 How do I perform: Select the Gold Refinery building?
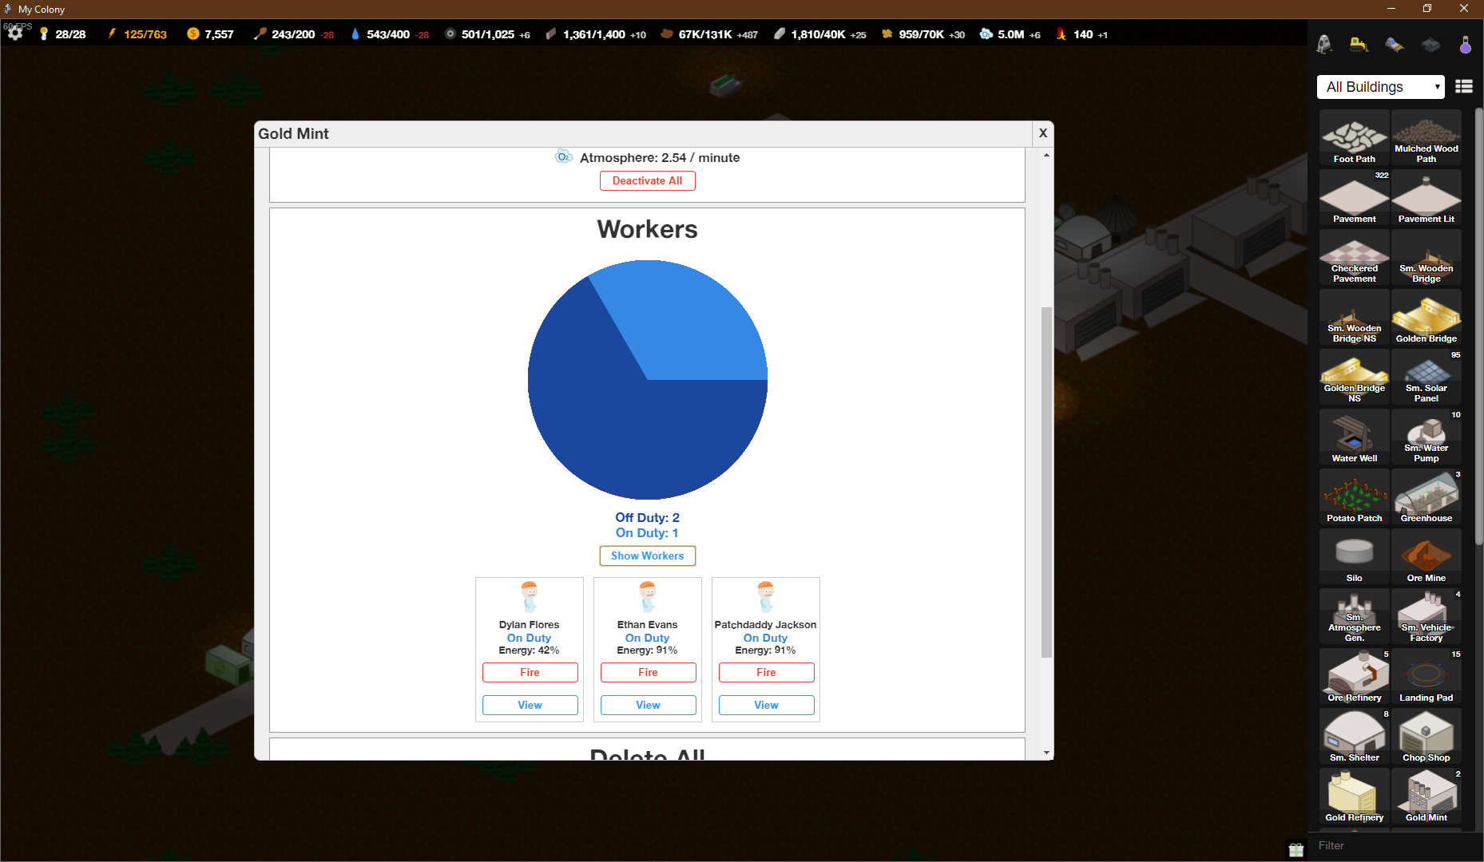pos(1355,796)
